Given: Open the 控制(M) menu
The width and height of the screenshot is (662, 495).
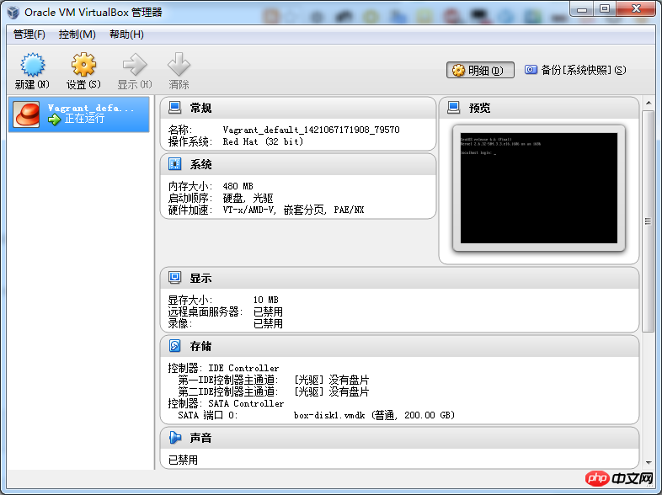Looking at the screenshot, I should pyautogui.click(x=77, y=35).
